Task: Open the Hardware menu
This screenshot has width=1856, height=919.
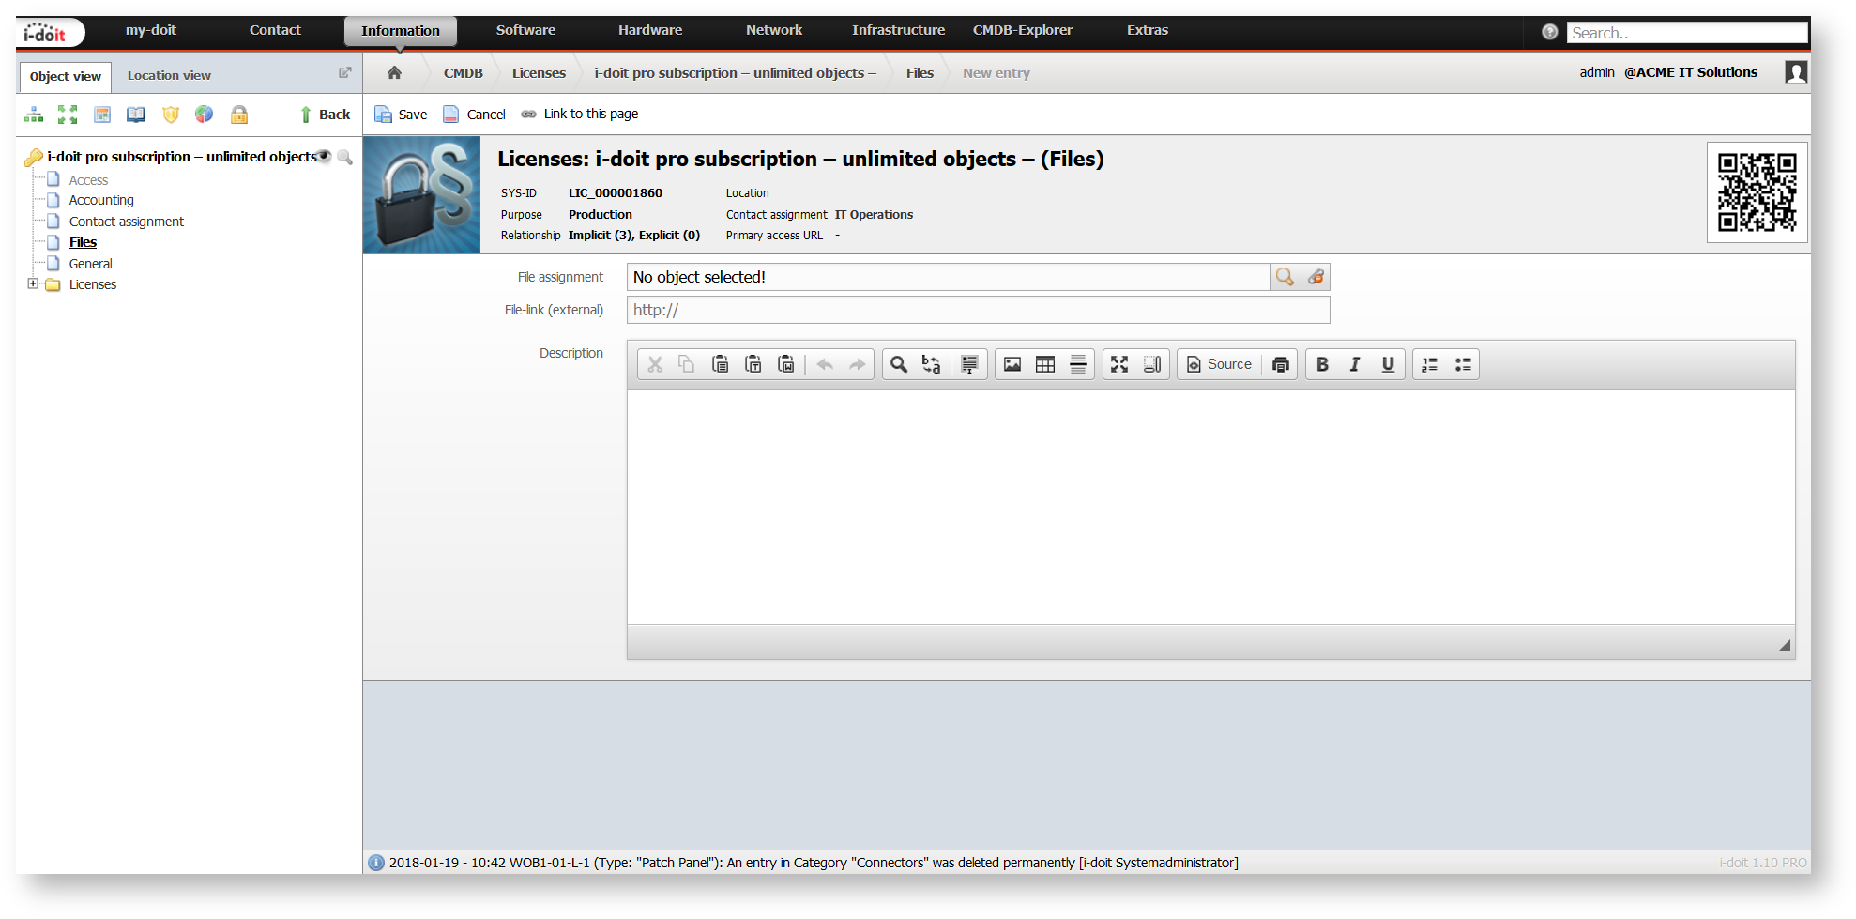Action: point(649,30)
